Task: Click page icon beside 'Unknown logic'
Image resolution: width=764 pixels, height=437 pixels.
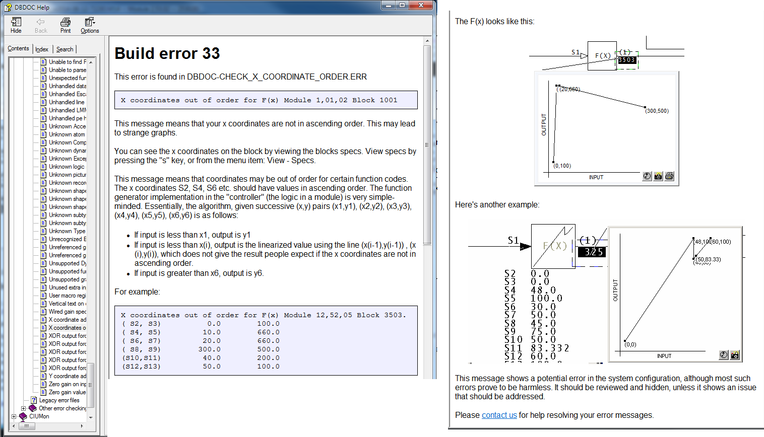Action: coord(43,167)
